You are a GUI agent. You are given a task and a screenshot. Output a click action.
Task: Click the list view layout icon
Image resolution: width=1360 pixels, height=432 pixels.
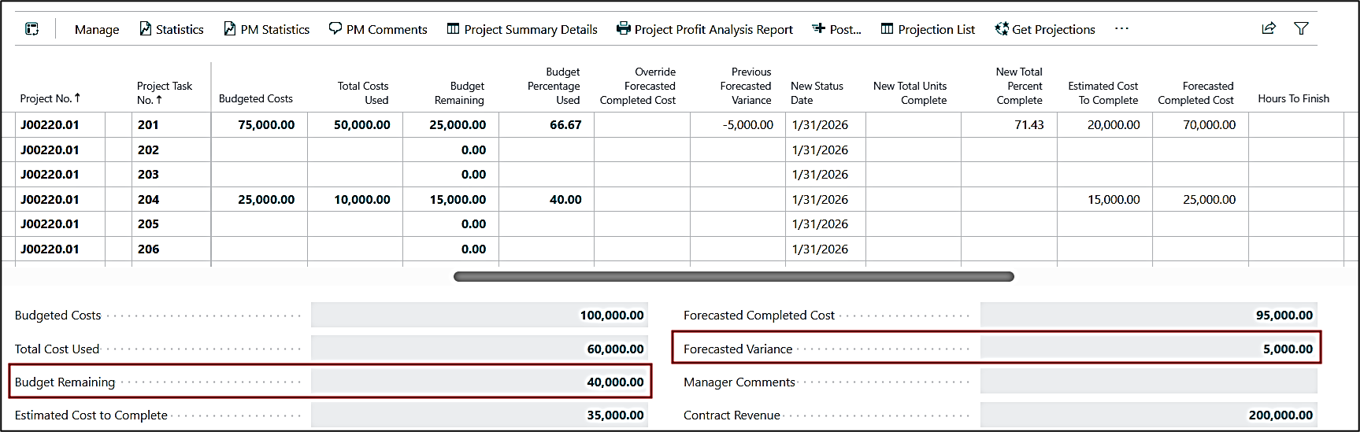31,29
